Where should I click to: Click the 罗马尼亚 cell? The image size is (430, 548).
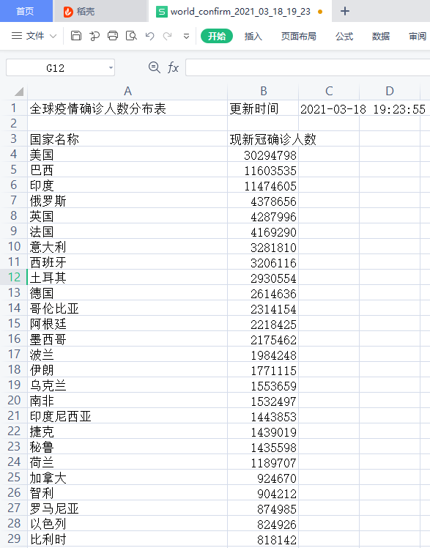click(x=127, y=508)
